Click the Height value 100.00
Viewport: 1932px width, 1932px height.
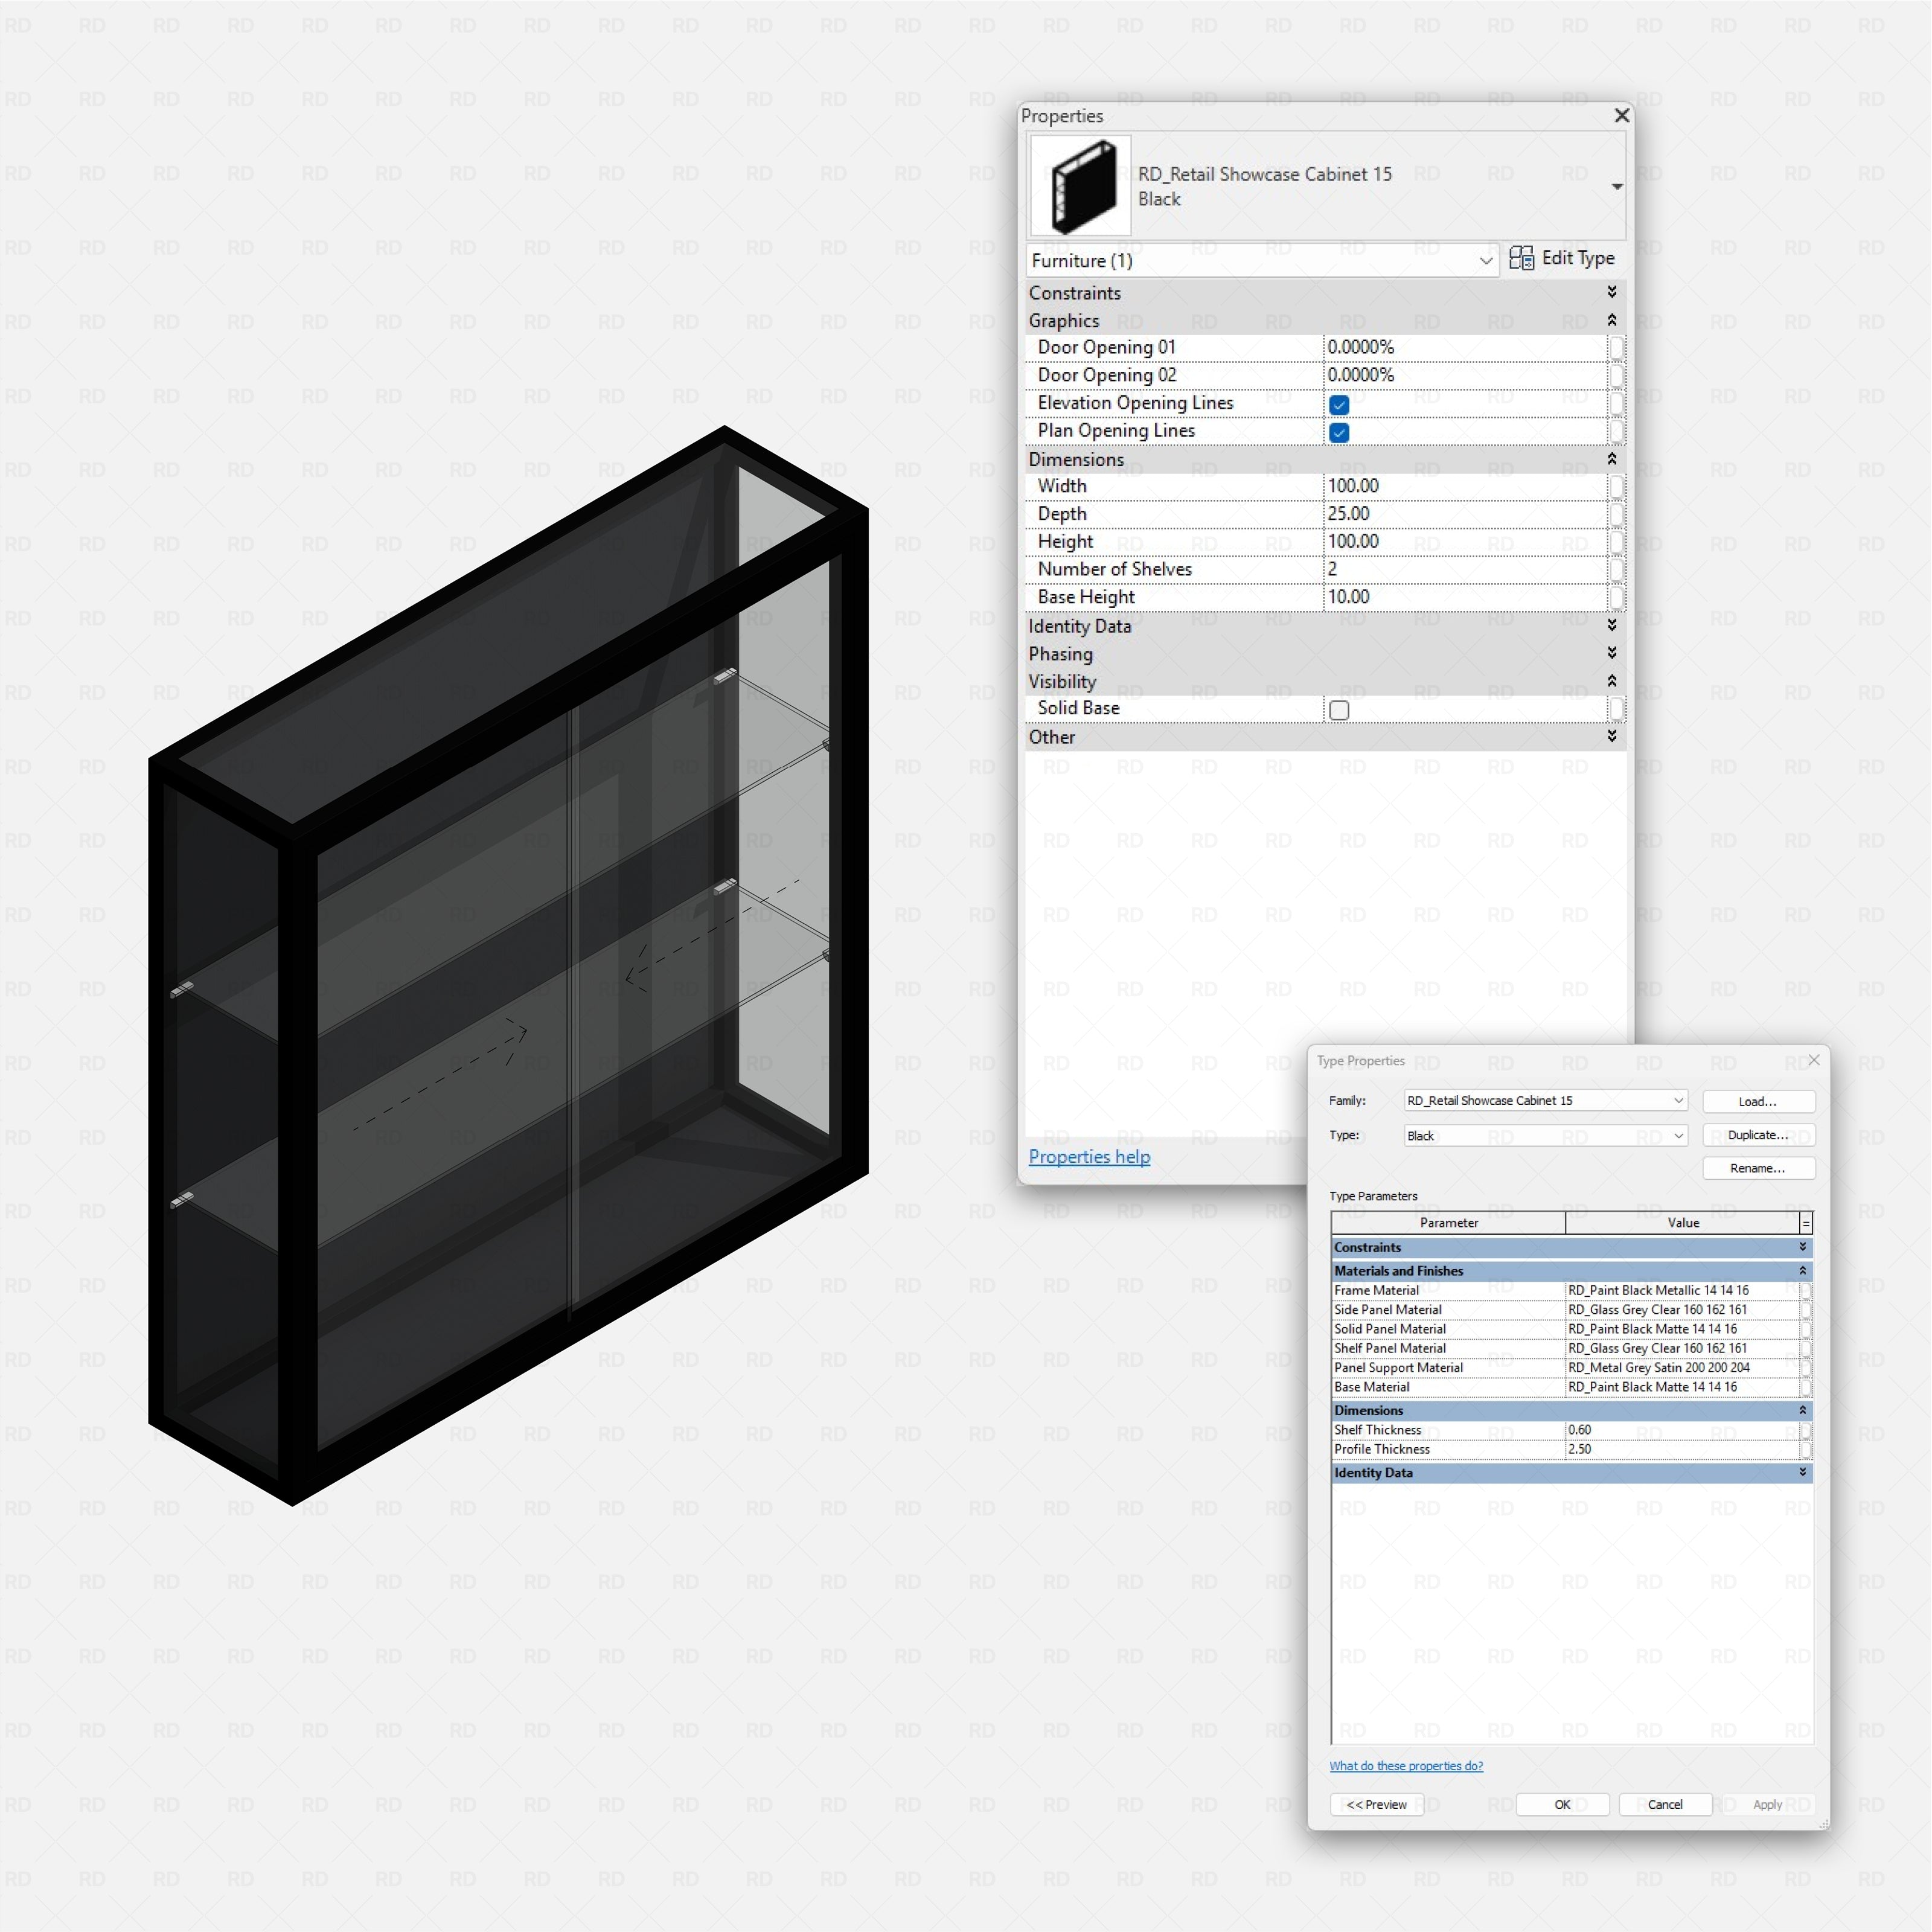(x=1465, y=542)
